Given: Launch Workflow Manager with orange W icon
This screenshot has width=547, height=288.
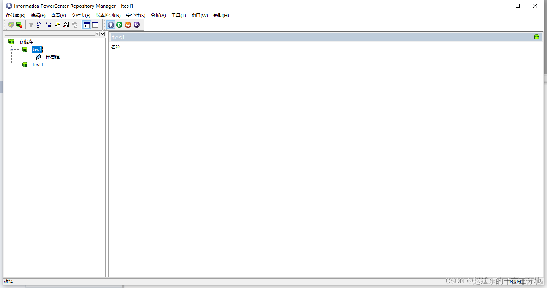Looking at the screenshot, I should click(128, 25).
